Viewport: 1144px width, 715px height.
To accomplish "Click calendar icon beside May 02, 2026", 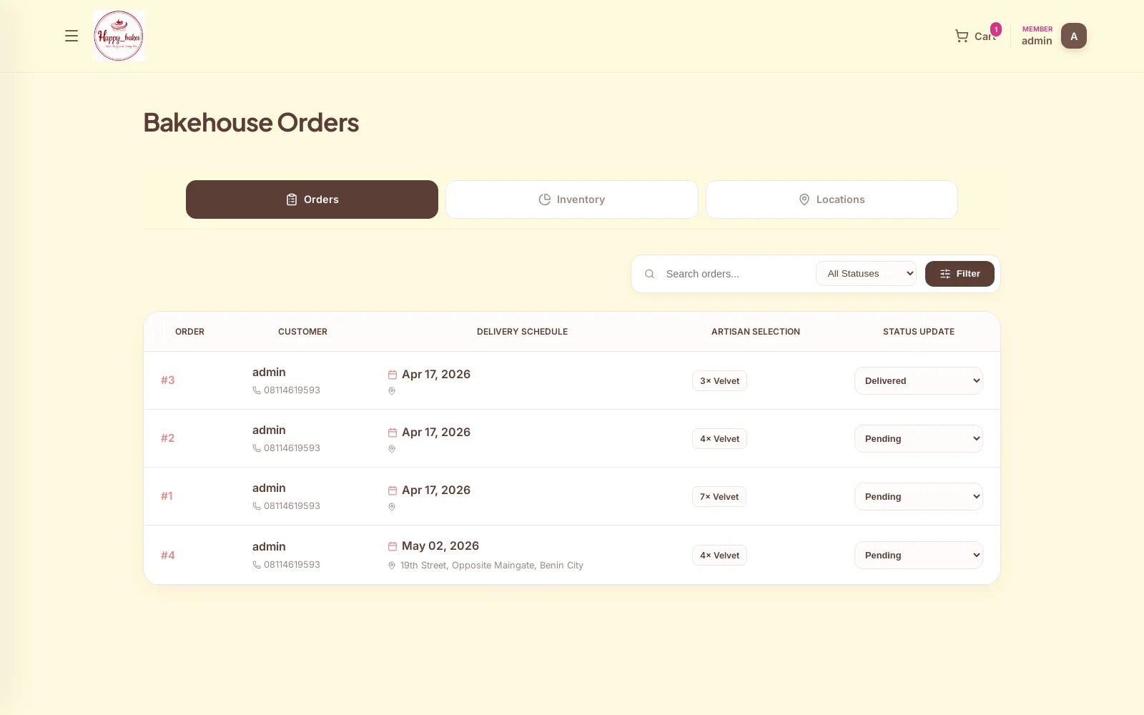I will point(393,546).
